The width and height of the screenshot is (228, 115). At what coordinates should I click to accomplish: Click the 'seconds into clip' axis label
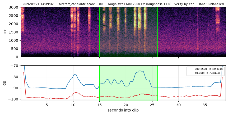123,110
